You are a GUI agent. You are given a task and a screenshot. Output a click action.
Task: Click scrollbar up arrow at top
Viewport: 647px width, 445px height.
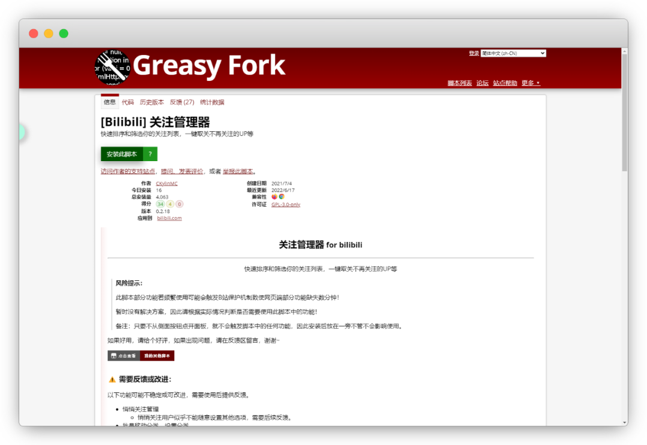624,52
